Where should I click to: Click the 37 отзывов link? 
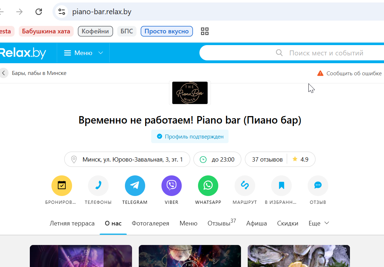(267, 159)
